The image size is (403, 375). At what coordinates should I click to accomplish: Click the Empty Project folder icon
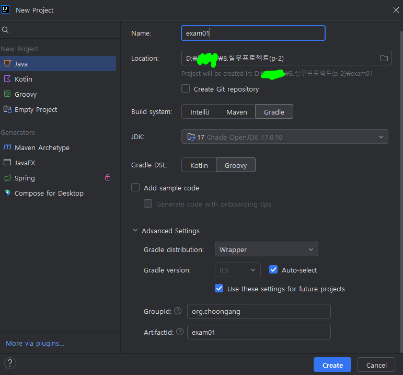pyautogui.click(x=7, y=109)
